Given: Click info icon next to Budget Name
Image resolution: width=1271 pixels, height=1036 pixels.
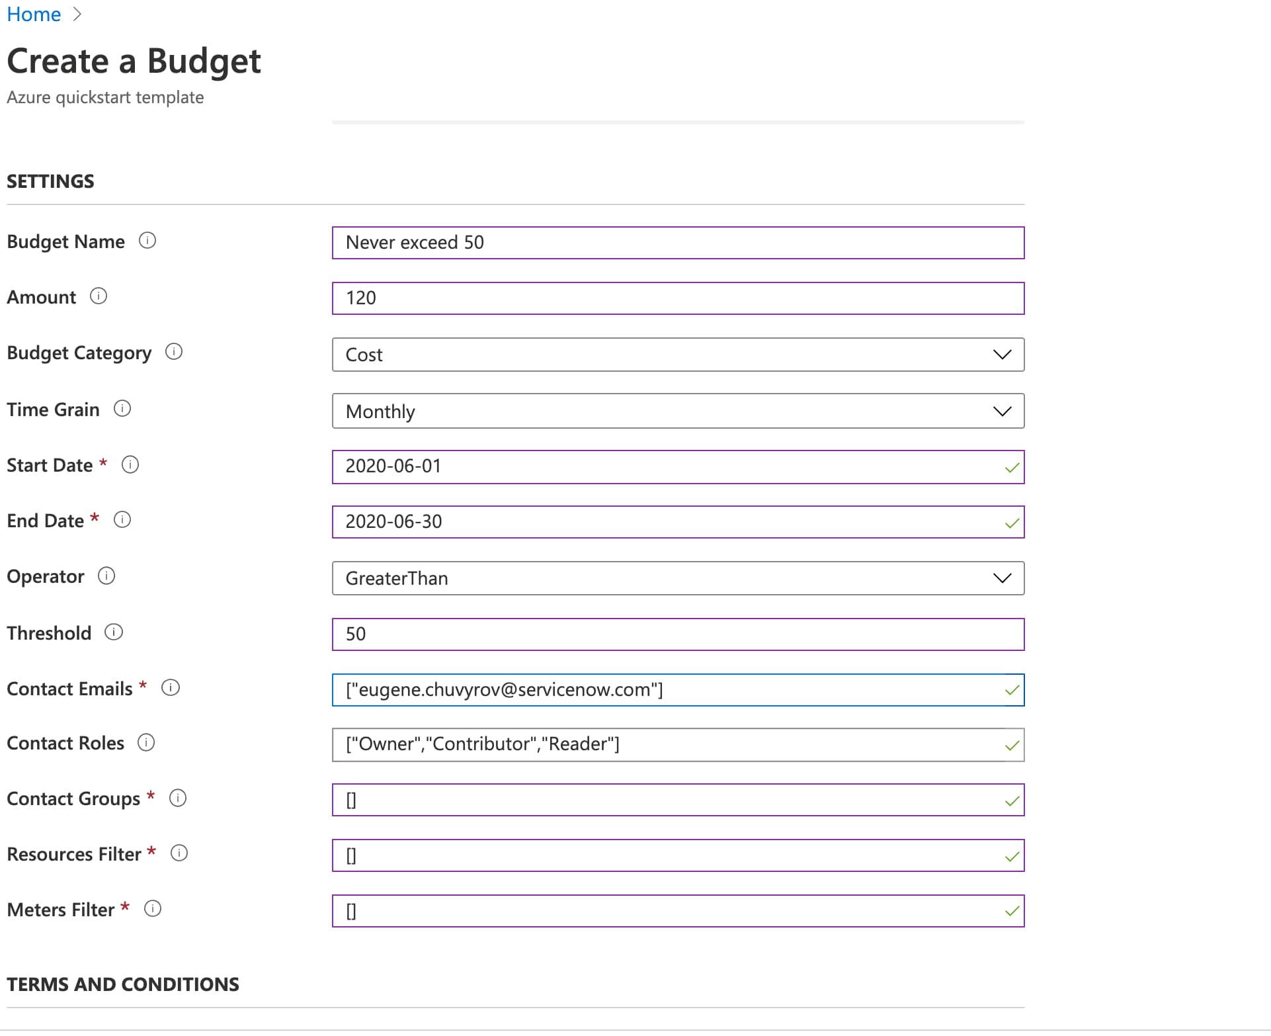Looking at the screenshot, I should [x=147, y=241].
